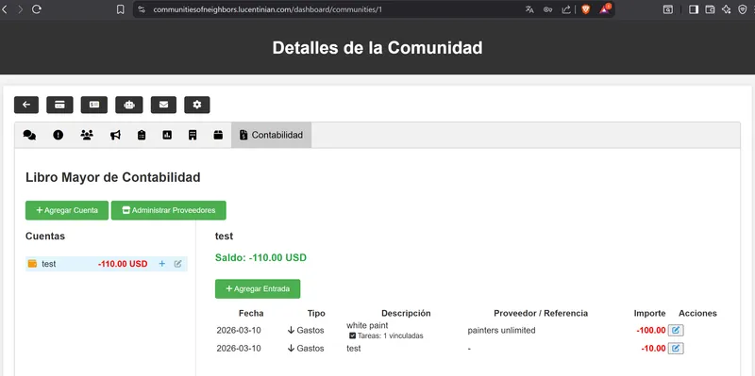Select the test account wallet icon
This screenshot has height=376, width=755.
click(x=32, y=264)
